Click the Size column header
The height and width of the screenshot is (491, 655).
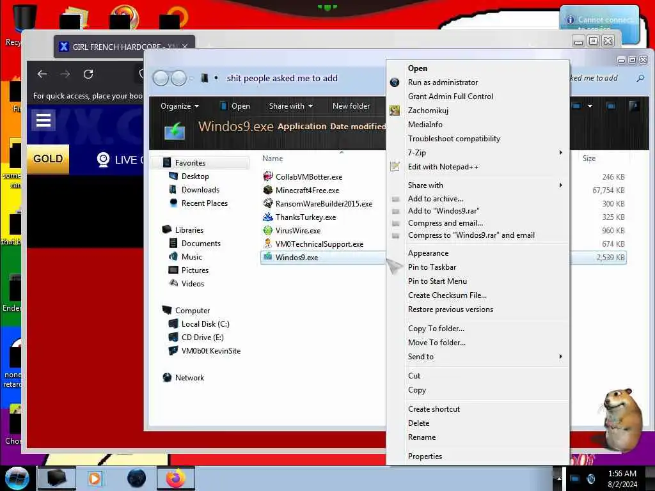[x=589, y=159]
